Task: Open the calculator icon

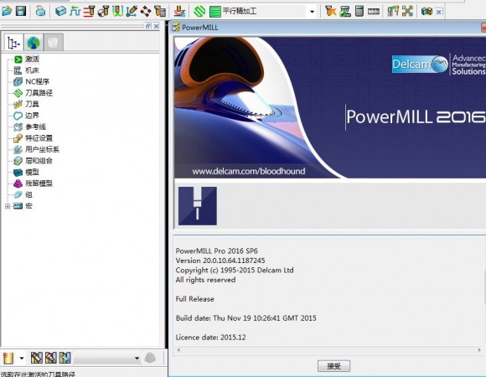Action: [359, 12]
